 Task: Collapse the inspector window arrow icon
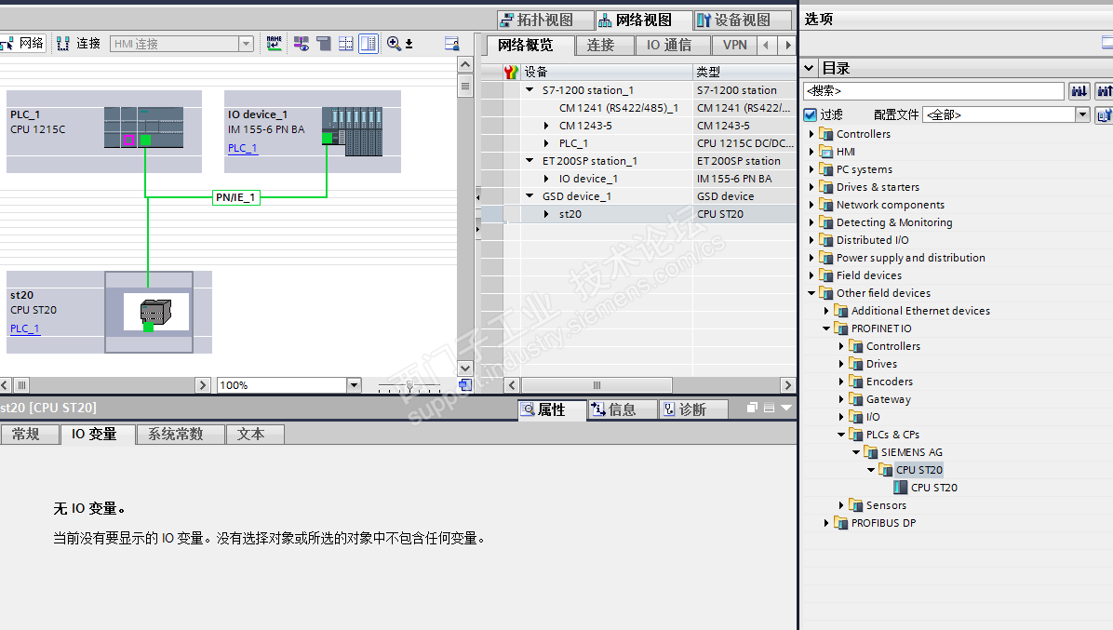(x=785, y=408)
